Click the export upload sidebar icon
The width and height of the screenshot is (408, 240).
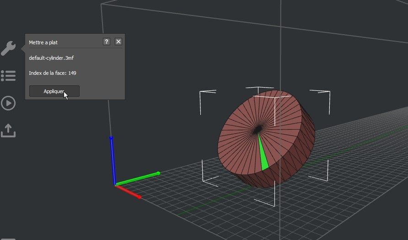pos(8,130)
